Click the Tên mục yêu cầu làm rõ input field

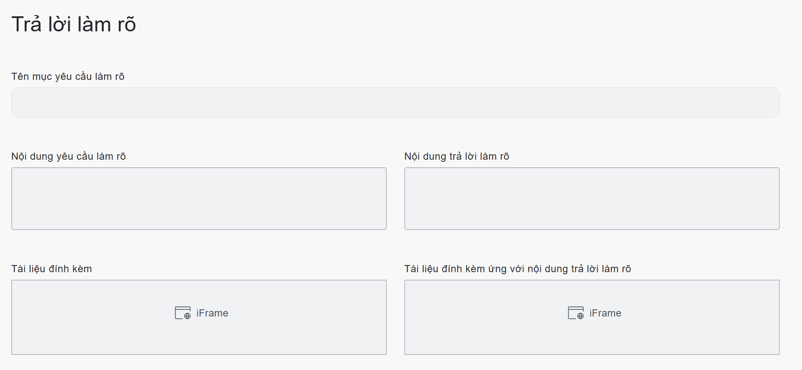coord(395,102)
